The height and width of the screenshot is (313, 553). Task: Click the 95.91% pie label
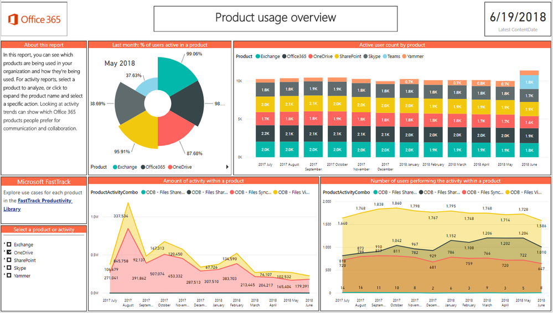tap(122, 152)
